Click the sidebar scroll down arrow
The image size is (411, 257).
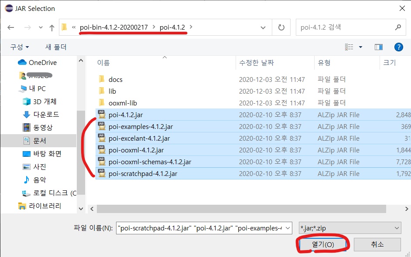tap(81, 209)
